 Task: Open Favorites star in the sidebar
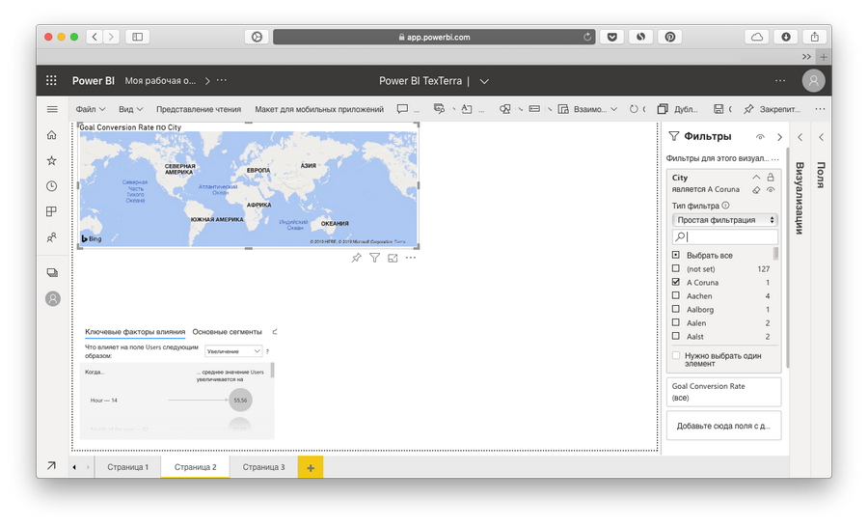coord(52,160)
